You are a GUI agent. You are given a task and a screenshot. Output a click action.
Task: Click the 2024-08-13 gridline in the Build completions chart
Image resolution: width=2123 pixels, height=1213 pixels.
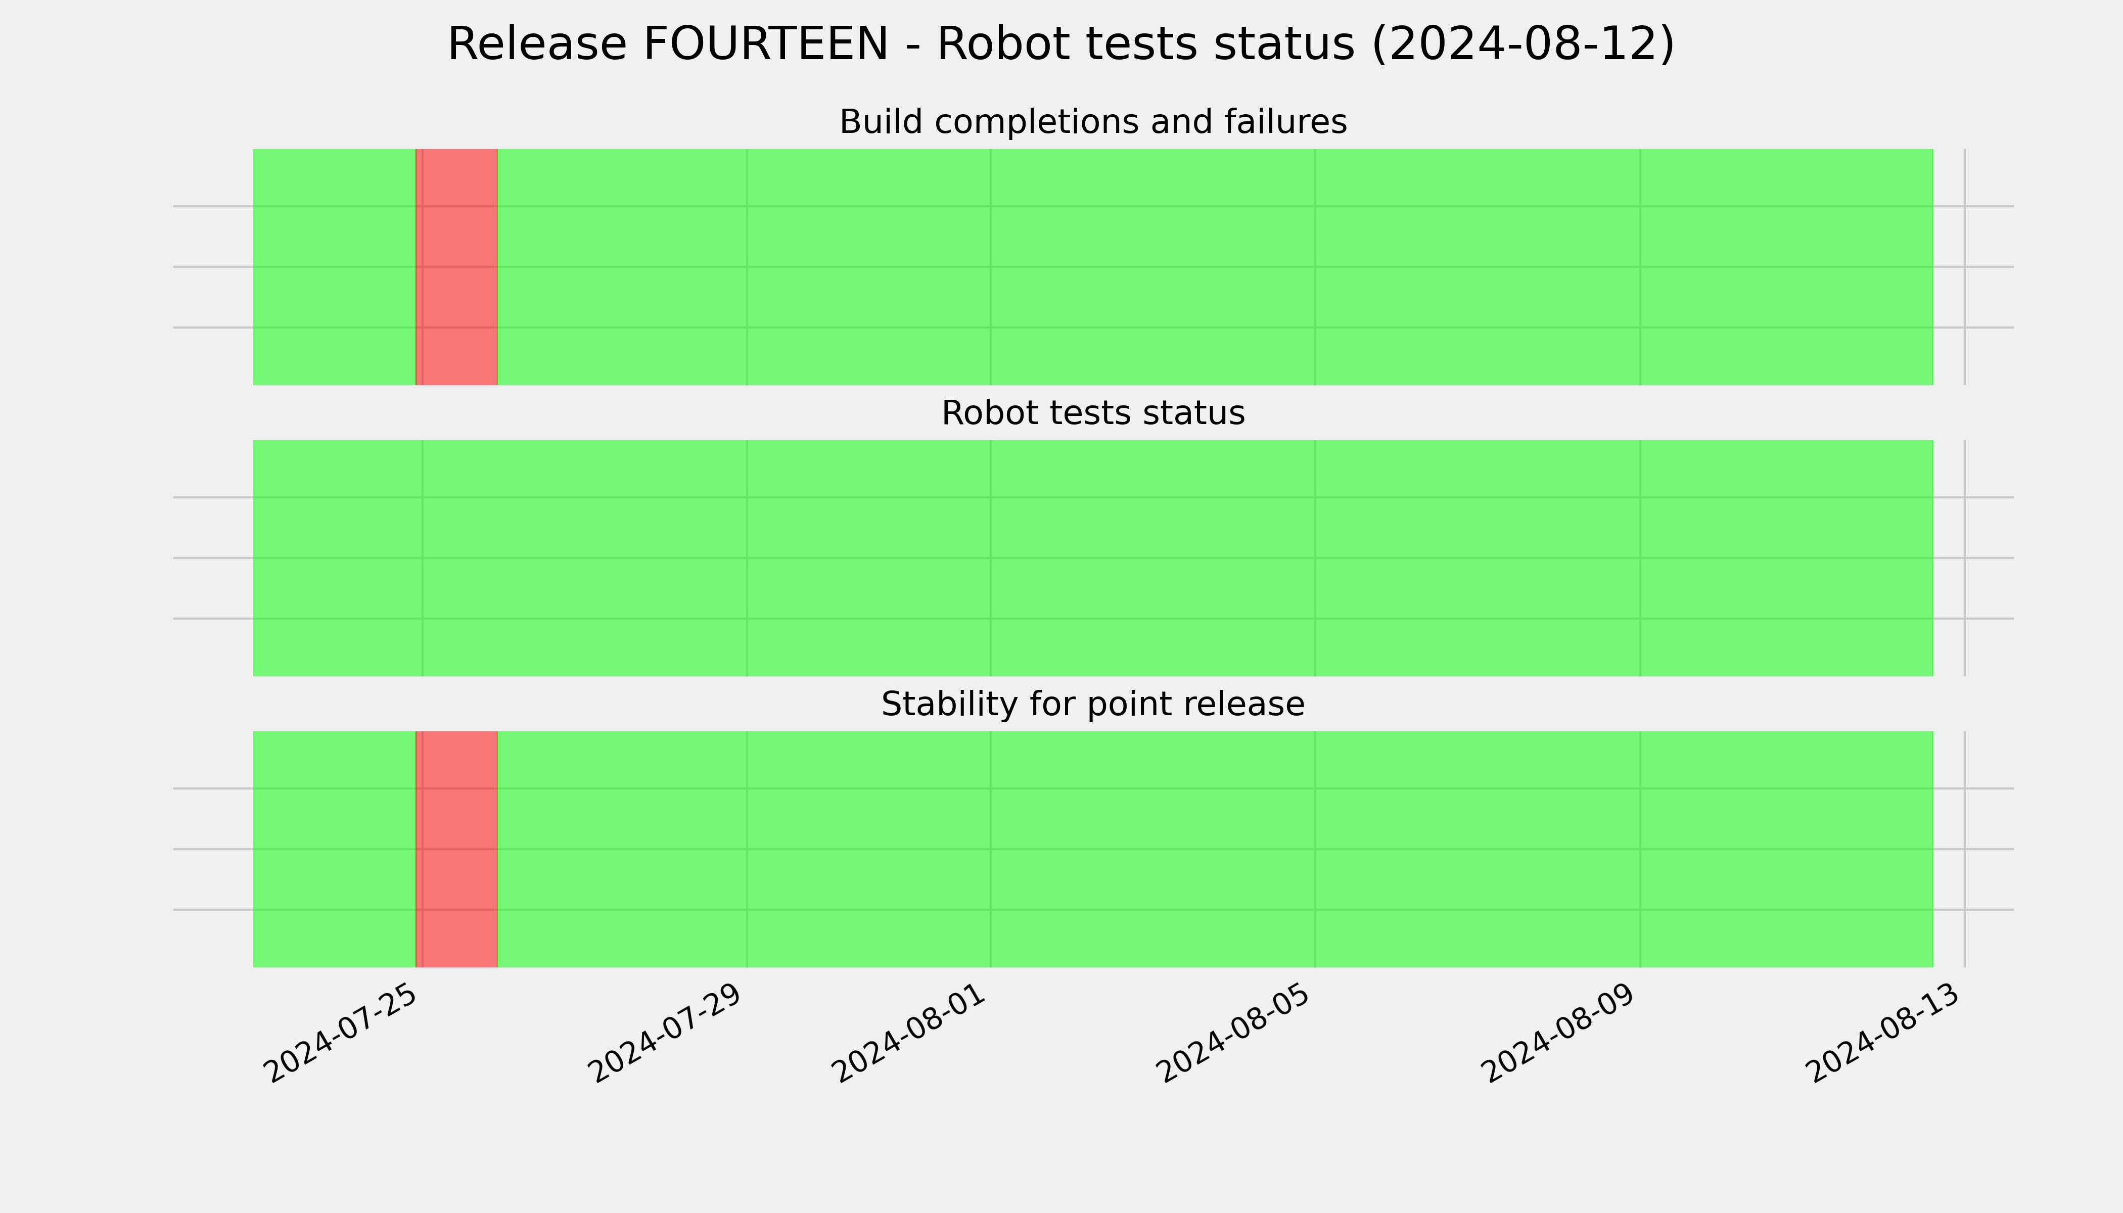[x=1965, y=267]
